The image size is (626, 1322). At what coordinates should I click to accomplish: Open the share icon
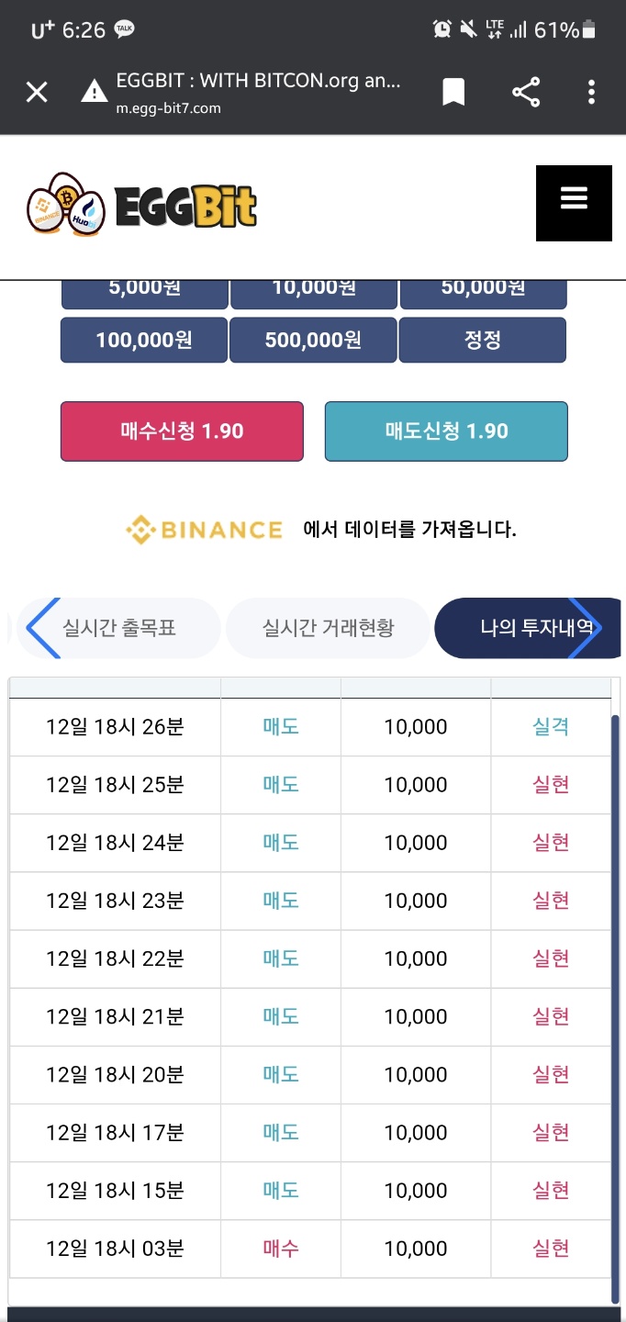tap(526, 92)
